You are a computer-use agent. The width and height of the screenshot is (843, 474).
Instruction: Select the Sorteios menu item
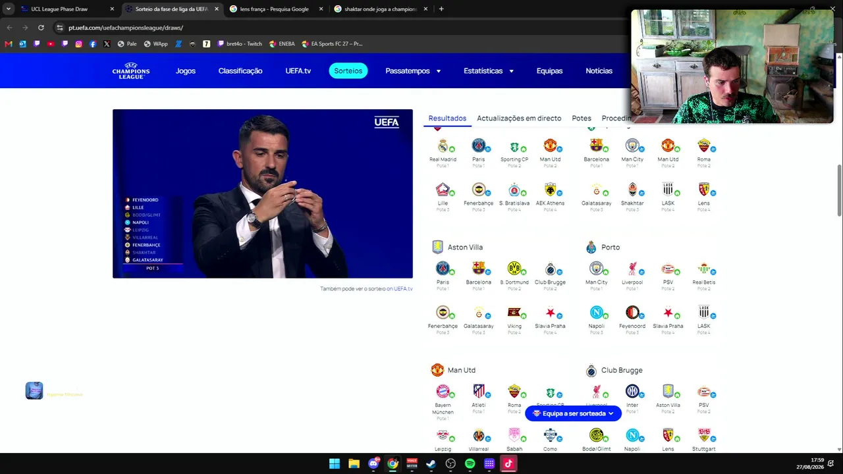coord(348,71)
